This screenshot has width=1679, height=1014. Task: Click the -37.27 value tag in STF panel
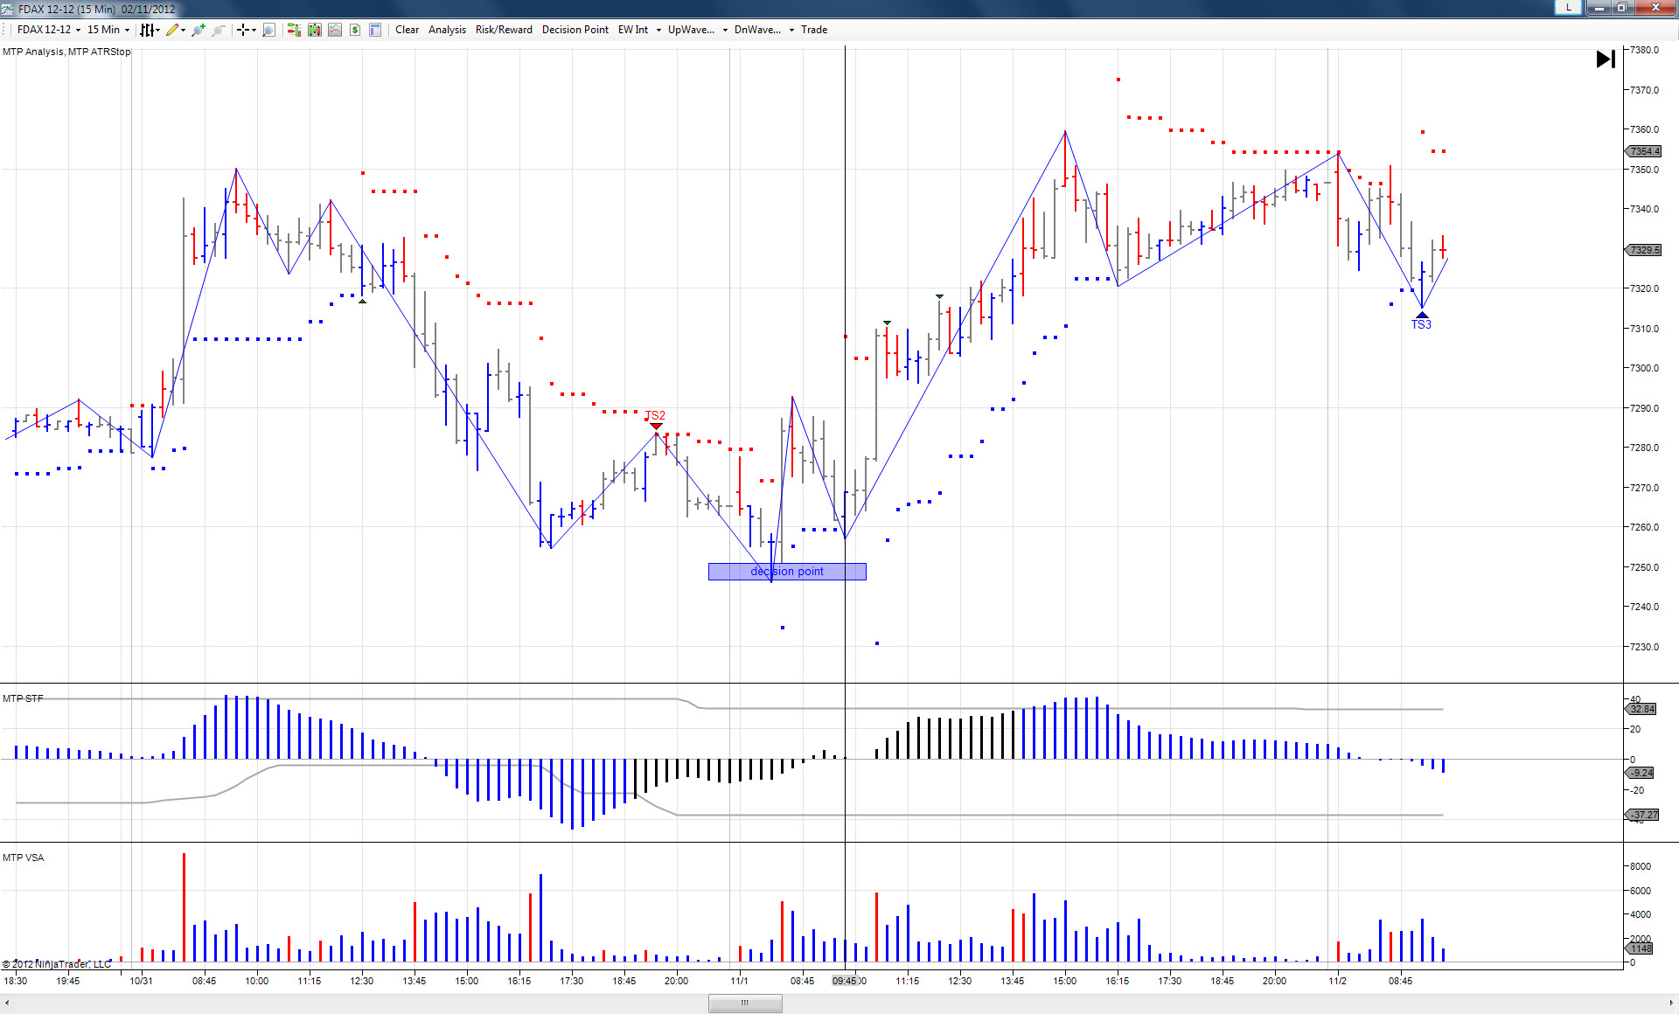(x=1642, y=815)
